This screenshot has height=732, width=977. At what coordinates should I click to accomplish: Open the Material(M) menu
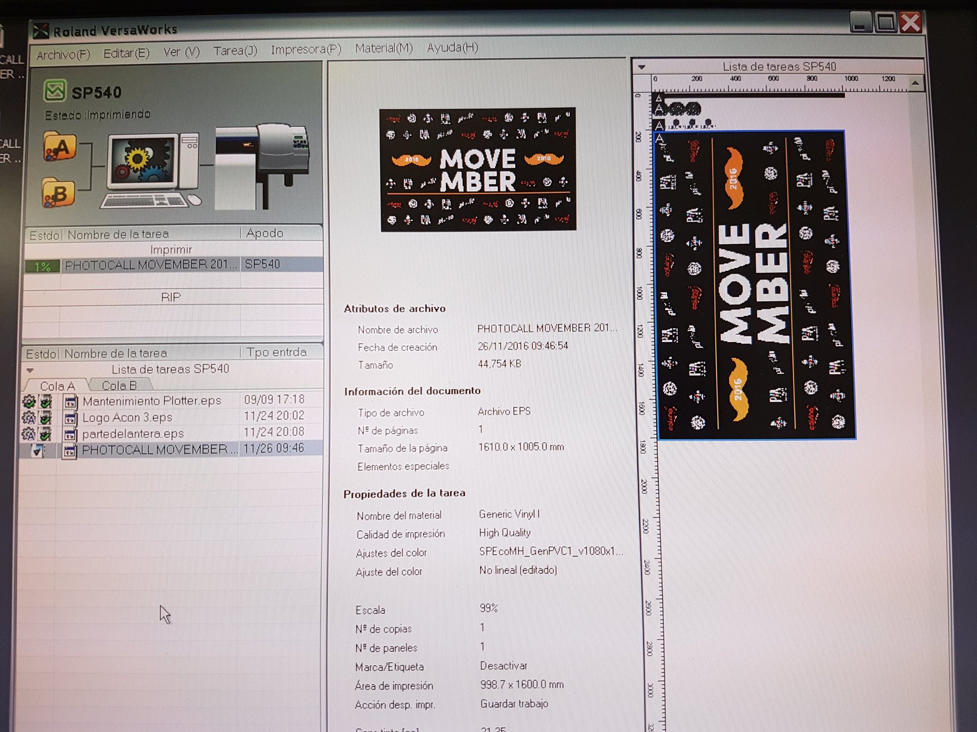(384, 48)
